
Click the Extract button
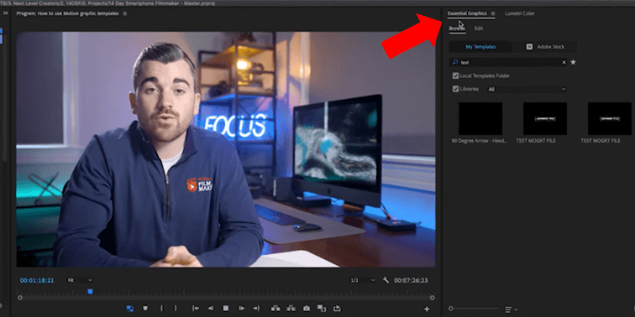(291, 309)
